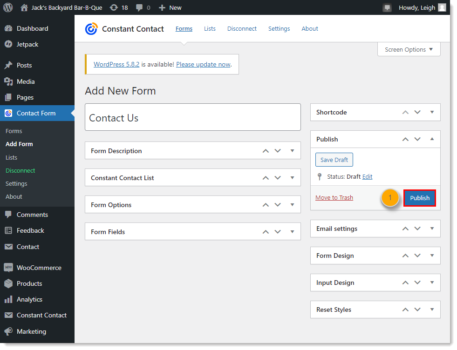Expand the Reset Styles panel
The width and height of the screenshot is (457, 350).
tap(432, 310)
